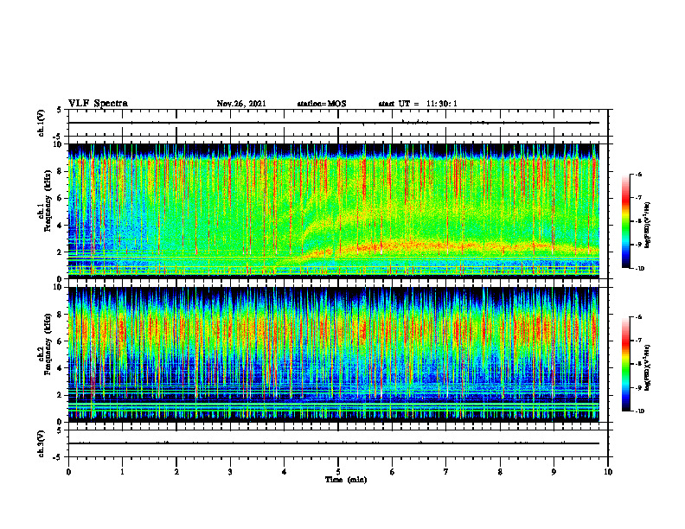The image size is (685, 529).
Task: Click the 'VLF Spectra' title text
Action: click(98, 104)
